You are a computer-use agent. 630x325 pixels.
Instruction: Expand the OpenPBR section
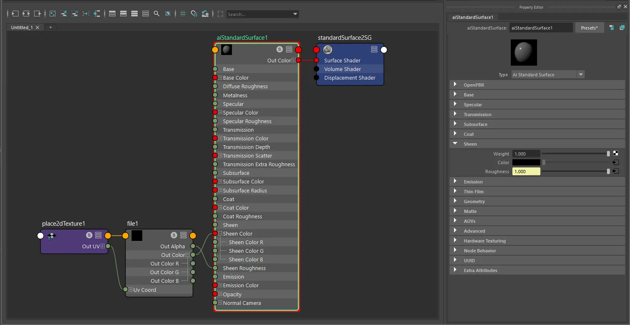tap(537, 85)
